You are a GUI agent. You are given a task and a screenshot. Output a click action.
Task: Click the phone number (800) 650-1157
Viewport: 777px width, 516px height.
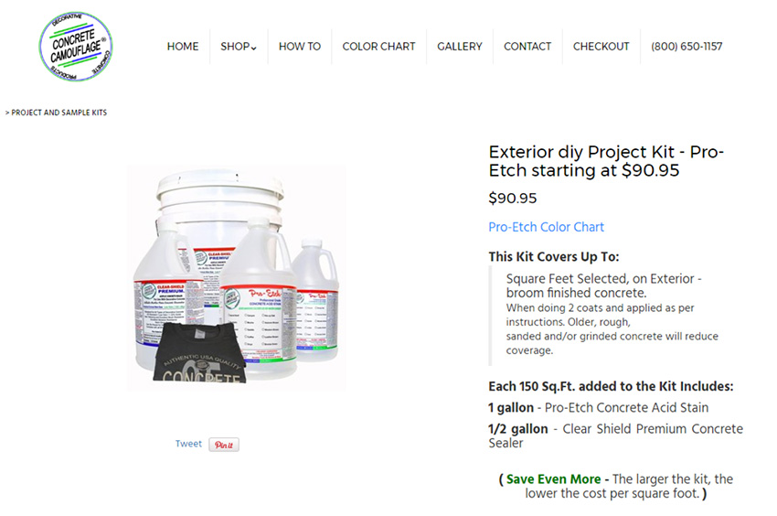(x=687, y=46)
